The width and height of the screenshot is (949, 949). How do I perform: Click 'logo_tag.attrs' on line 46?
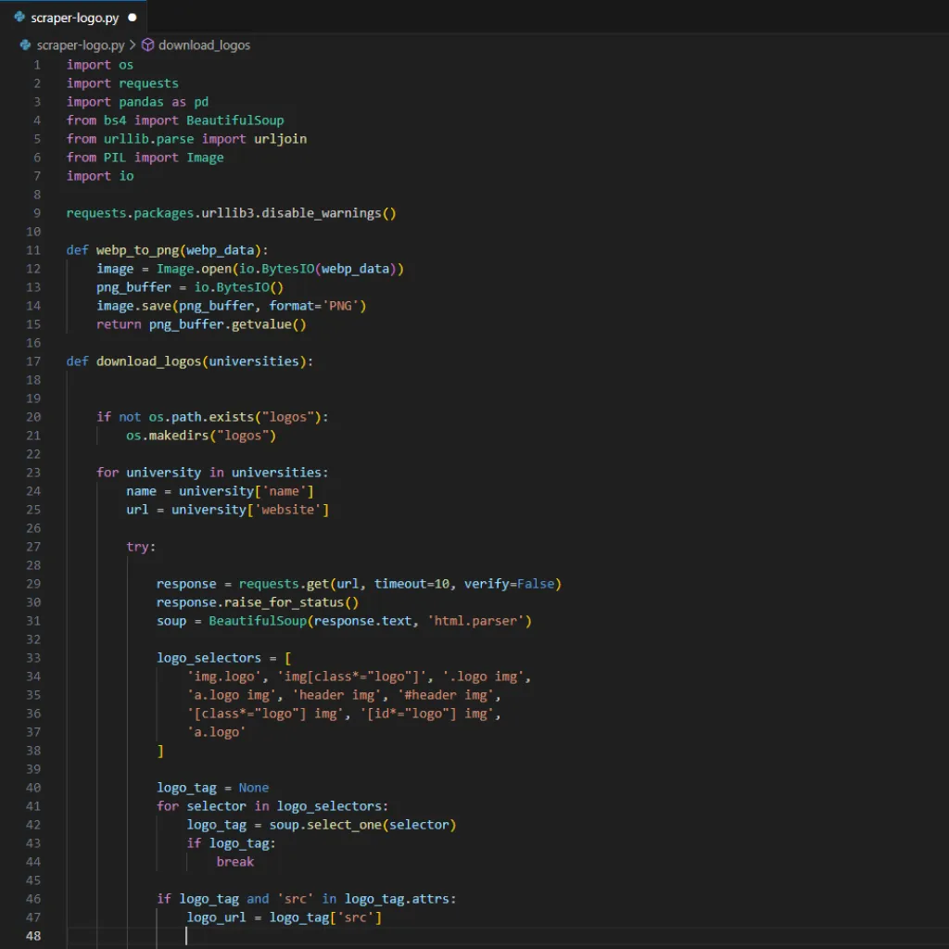[x=397, y=899]
